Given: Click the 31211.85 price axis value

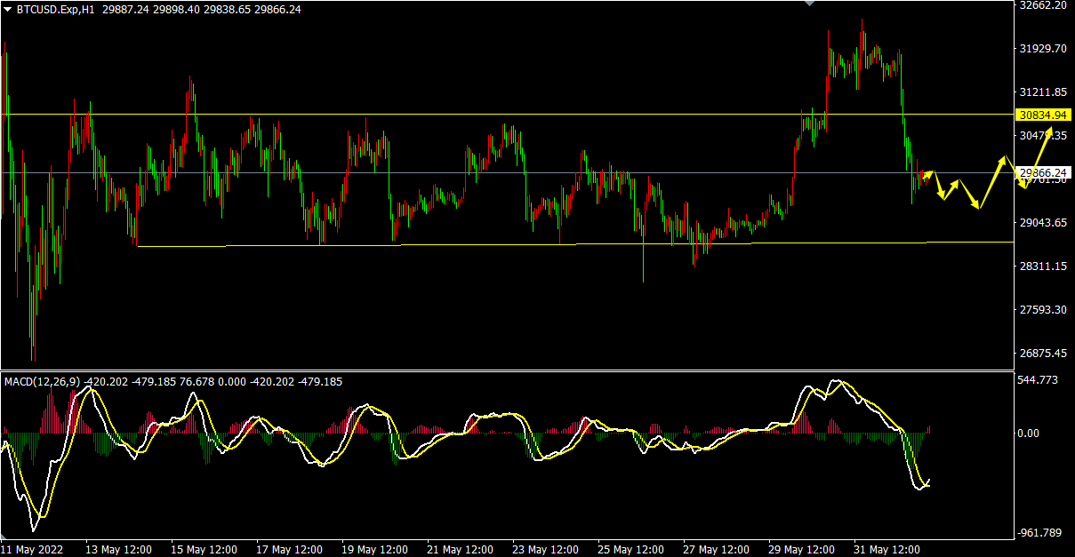Looking at the screenshot, I should point(1043,92).
